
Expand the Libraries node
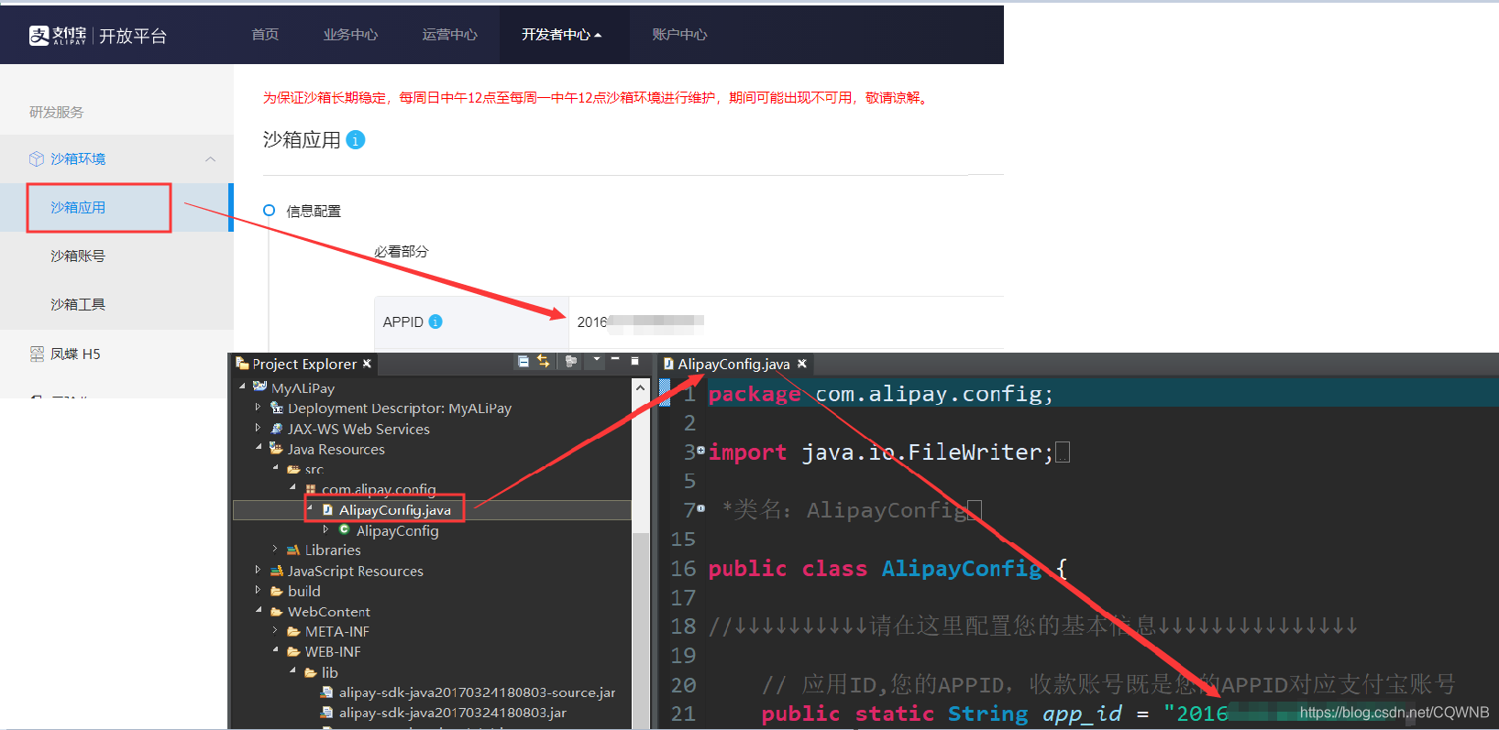[275, 550]
